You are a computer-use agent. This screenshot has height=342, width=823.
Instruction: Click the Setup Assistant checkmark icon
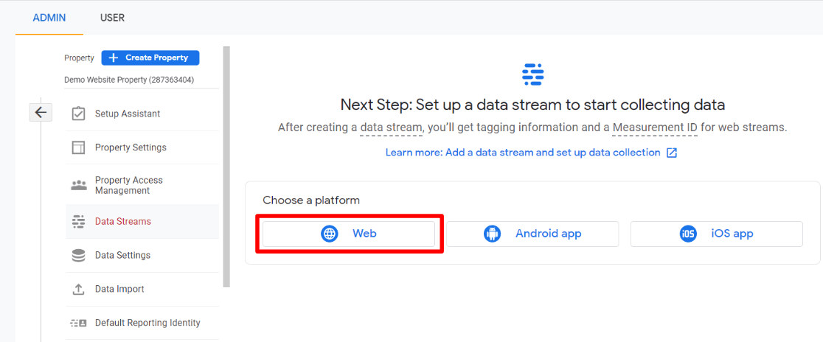[78, 114]
